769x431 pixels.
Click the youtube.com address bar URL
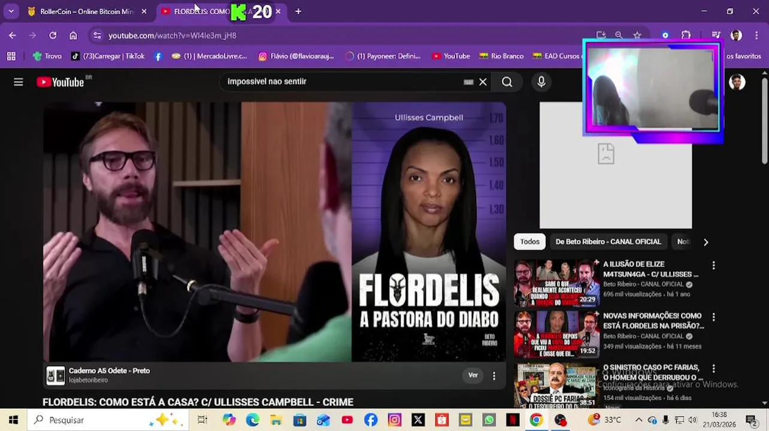click(172, 36)
